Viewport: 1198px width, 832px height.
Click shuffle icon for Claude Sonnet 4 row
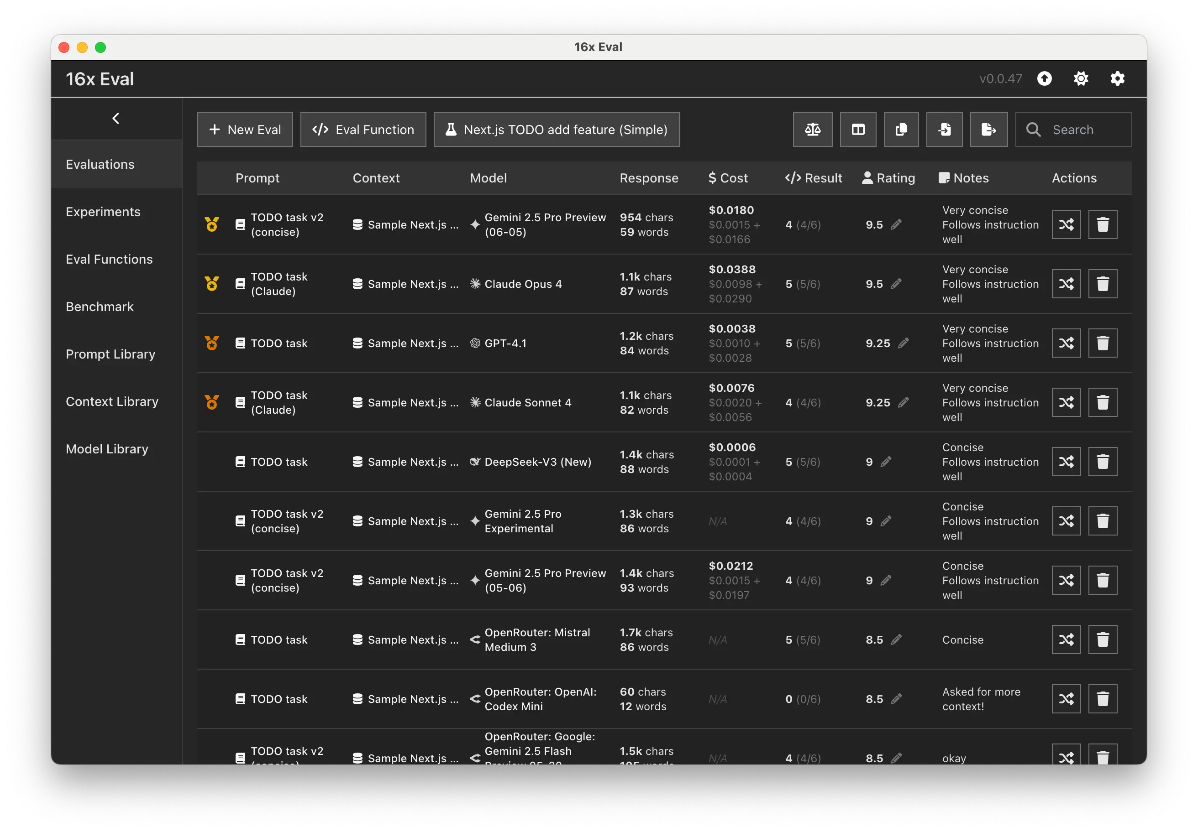tap(1066, 402)
